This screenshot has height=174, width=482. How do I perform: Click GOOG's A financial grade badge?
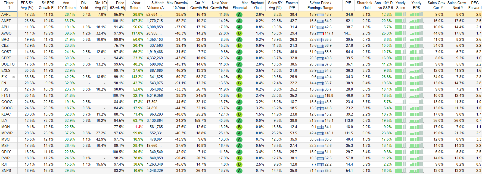tap(239, 102)
